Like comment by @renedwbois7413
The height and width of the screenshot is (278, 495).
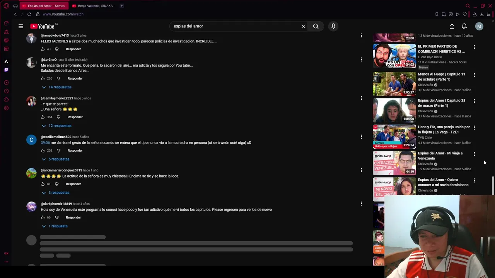pos(43,49)
